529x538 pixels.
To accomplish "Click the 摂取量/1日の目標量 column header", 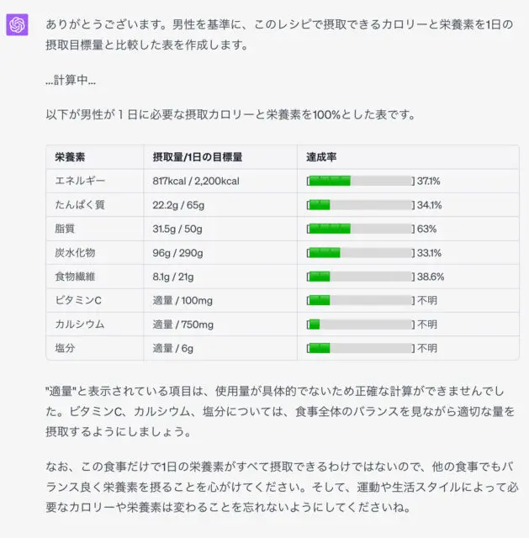I will (x=198, y=157).
